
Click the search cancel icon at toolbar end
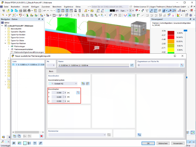click(x=191, y=11)
